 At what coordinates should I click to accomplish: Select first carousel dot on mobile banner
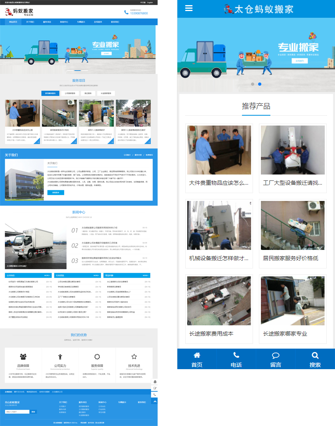click(253, 84)
